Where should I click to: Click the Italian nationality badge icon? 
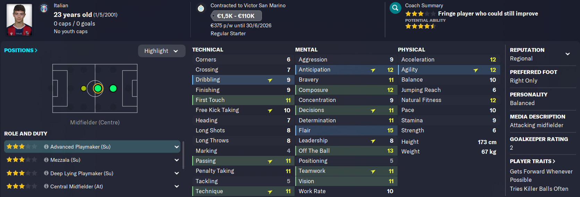point(44,8)
